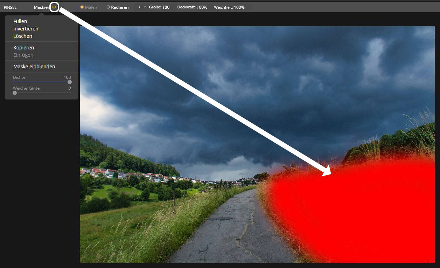
Task: Click the Weiche Kante slider handle
Action: 15,93
